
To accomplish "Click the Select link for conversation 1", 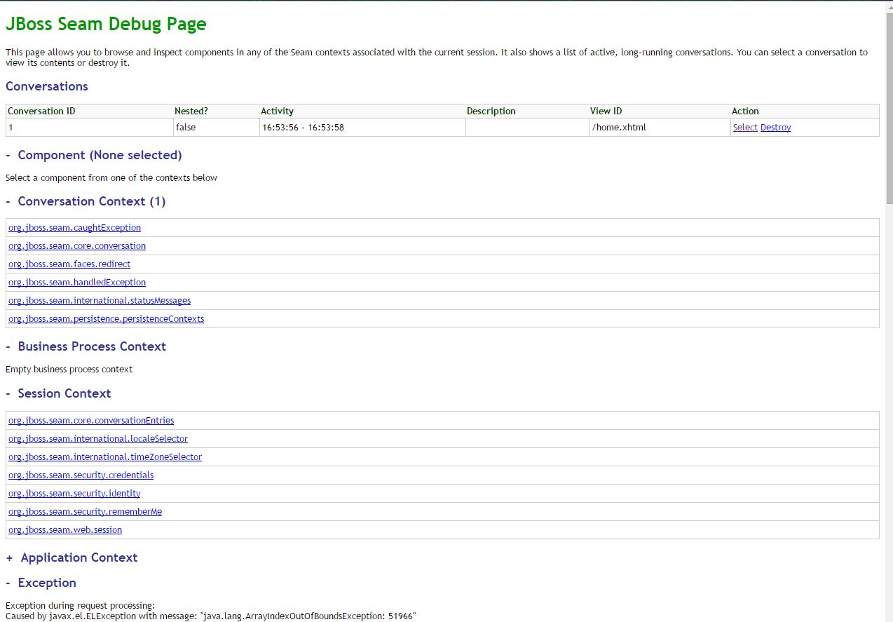I will click(744, 128).
